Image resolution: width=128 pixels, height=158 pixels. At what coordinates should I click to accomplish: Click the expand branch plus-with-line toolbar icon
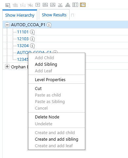45,5
